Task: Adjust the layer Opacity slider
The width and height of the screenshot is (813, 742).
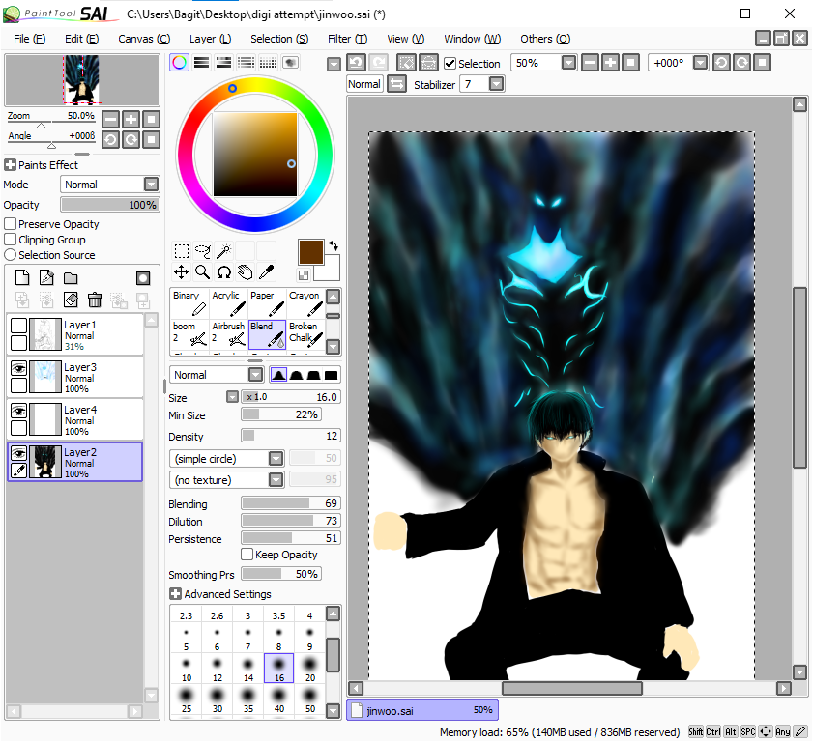Action: click(x=110, y=205)
